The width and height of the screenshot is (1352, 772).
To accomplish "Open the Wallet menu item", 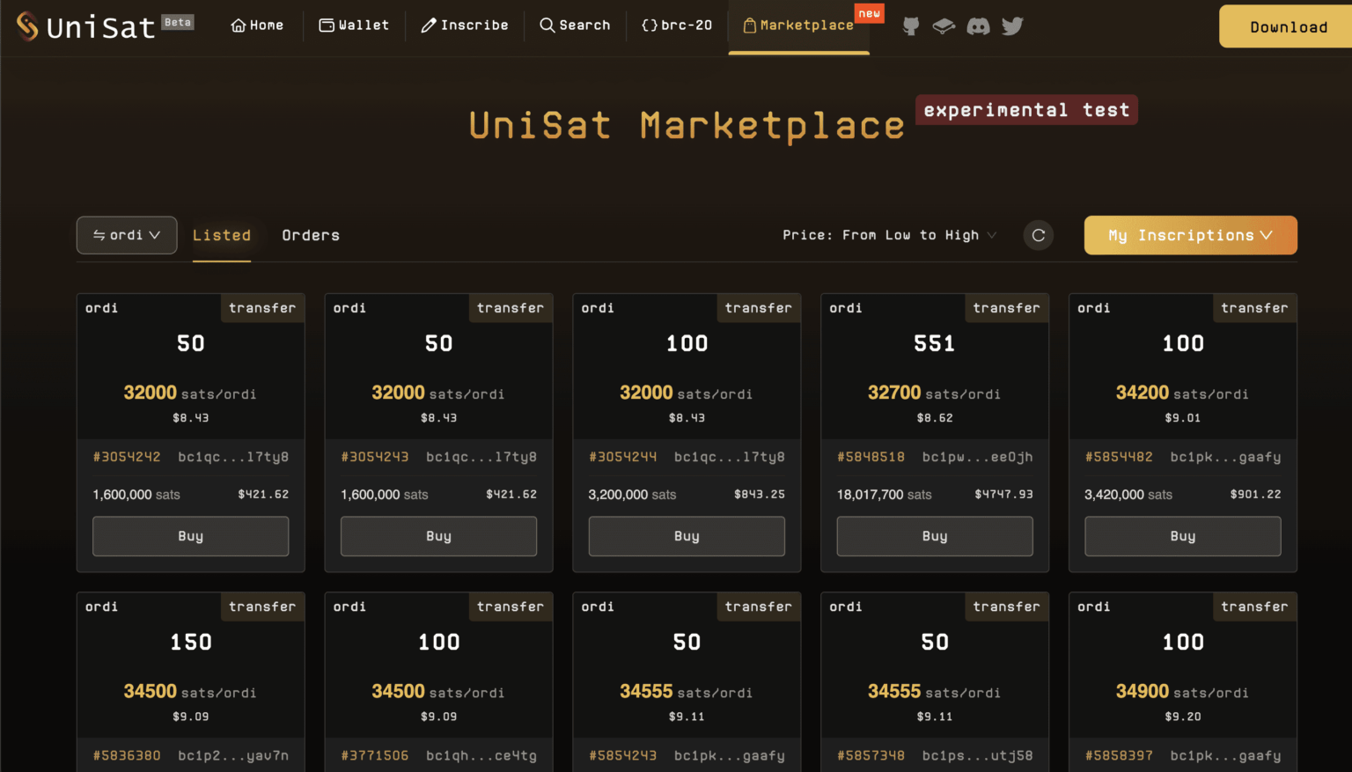I will tap(354, 26).
